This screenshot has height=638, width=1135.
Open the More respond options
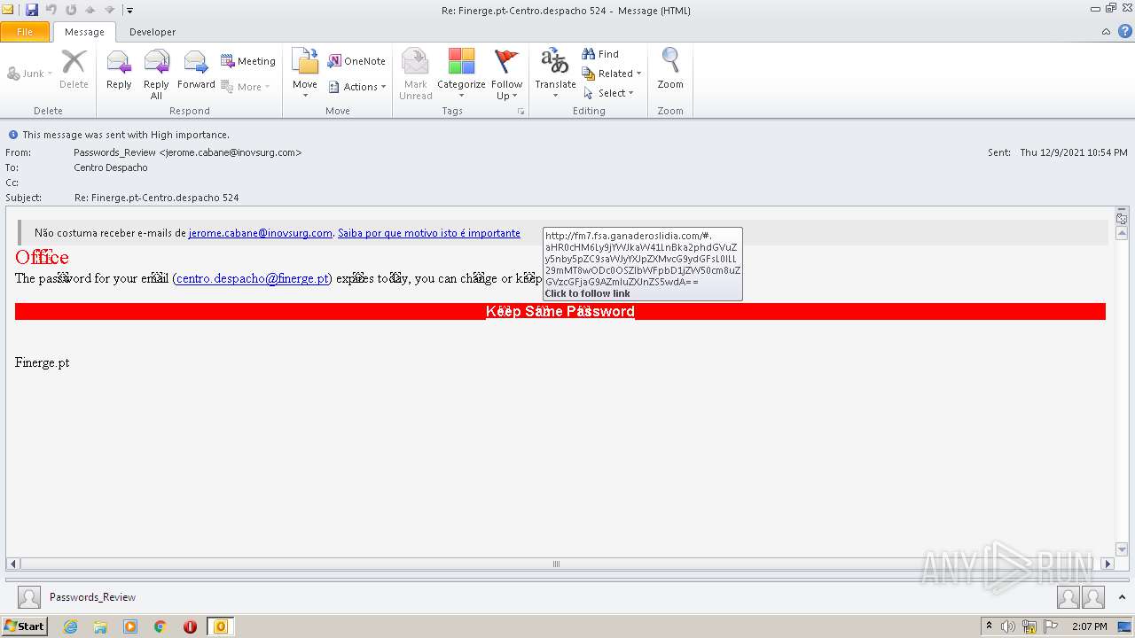[x=246, y=87]
